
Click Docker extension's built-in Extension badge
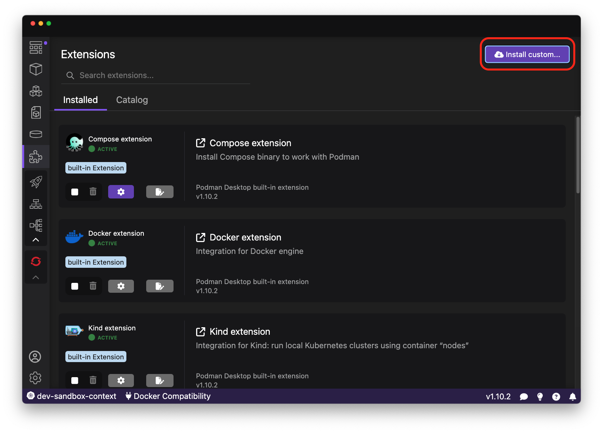[96, 262]
